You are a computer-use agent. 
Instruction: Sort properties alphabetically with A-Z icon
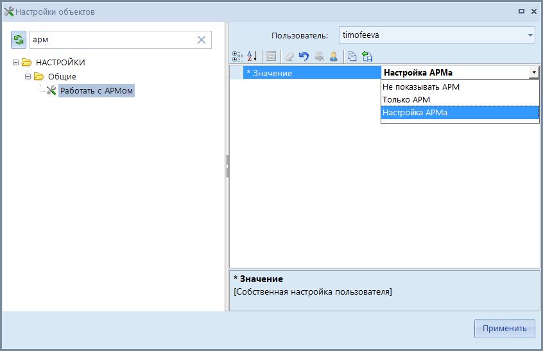[x=252, y=56]
